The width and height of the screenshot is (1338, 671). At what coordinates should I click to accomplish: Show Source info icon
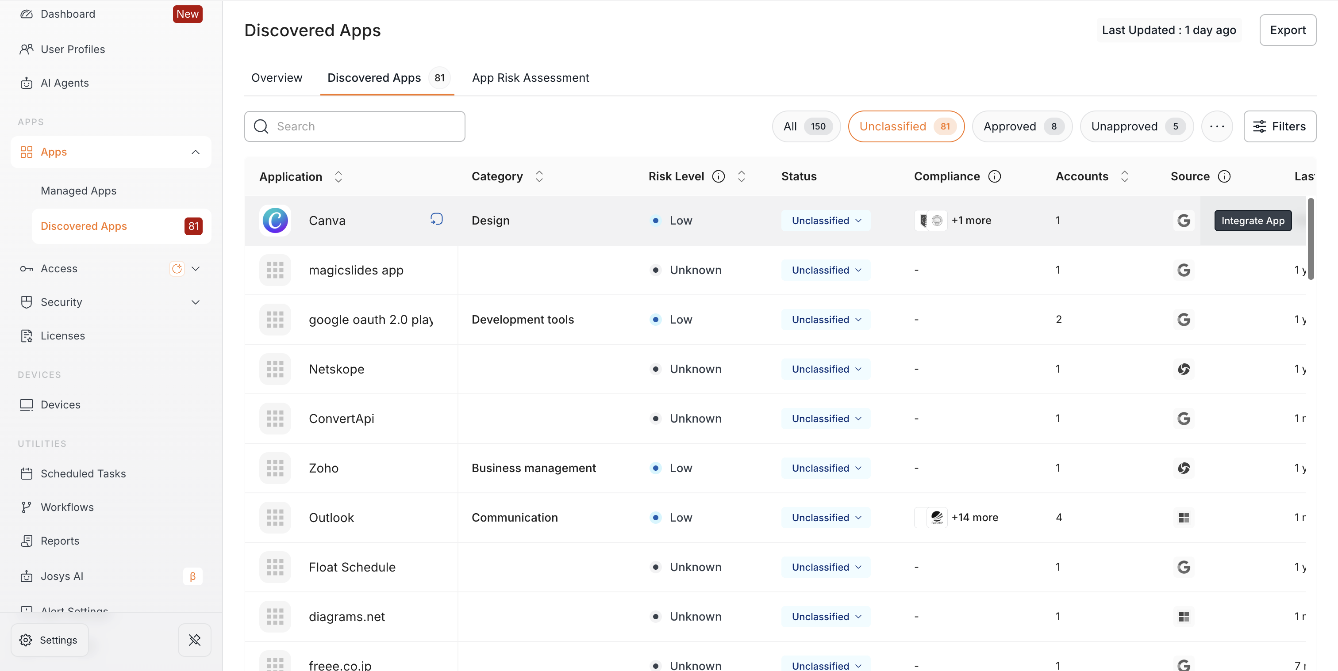(x=1224, y=176)
